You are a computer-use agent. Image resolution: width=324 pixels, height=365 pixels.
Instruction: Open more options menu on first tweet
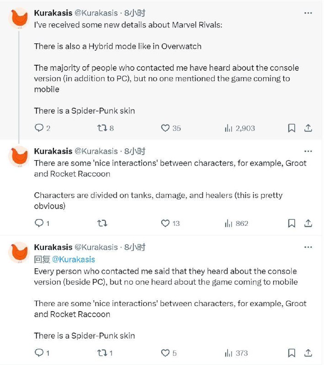(308, 13)
